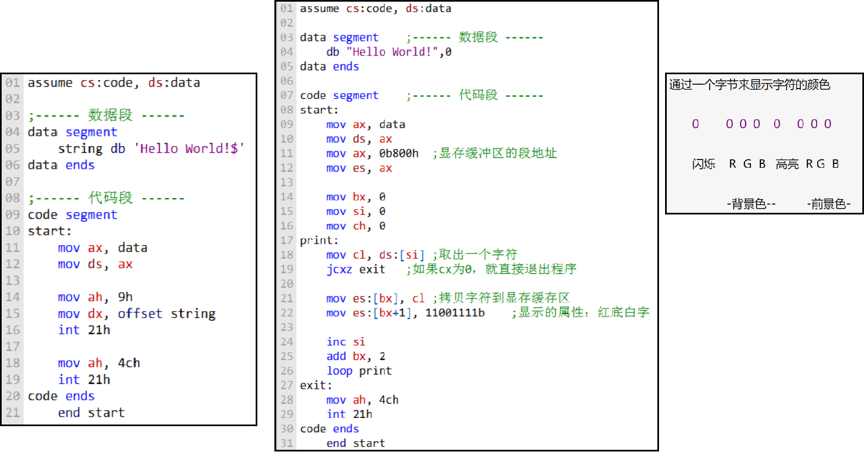
Task: Click 'int 21h' on left panel line 19
Action: (84, 379)
